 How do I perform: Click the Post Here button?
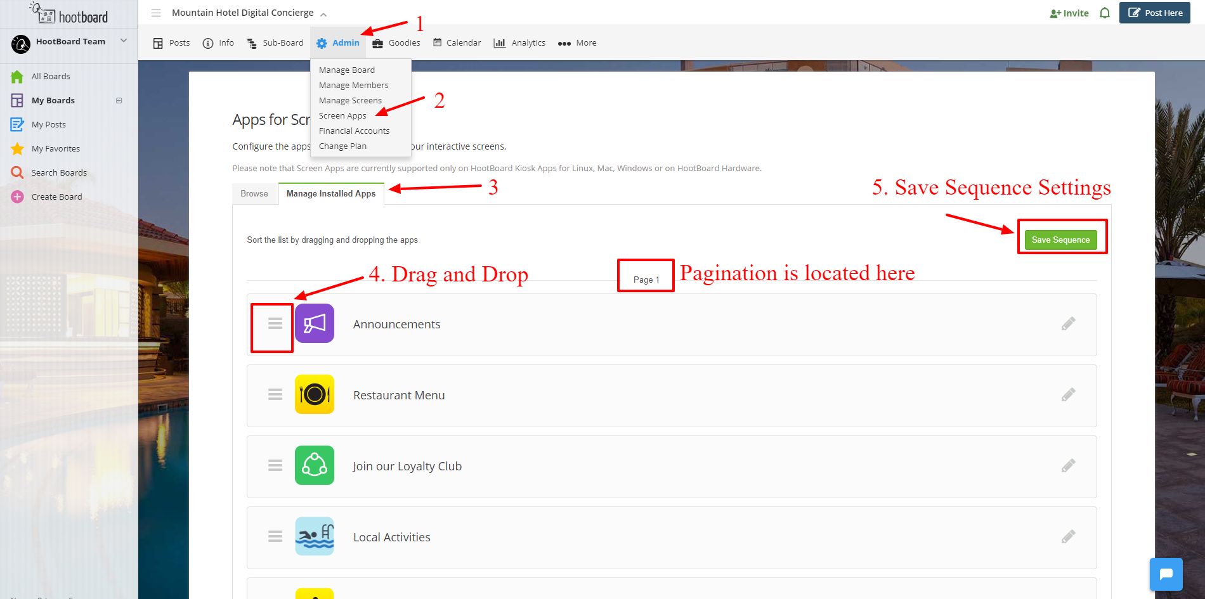(1154, 13)
